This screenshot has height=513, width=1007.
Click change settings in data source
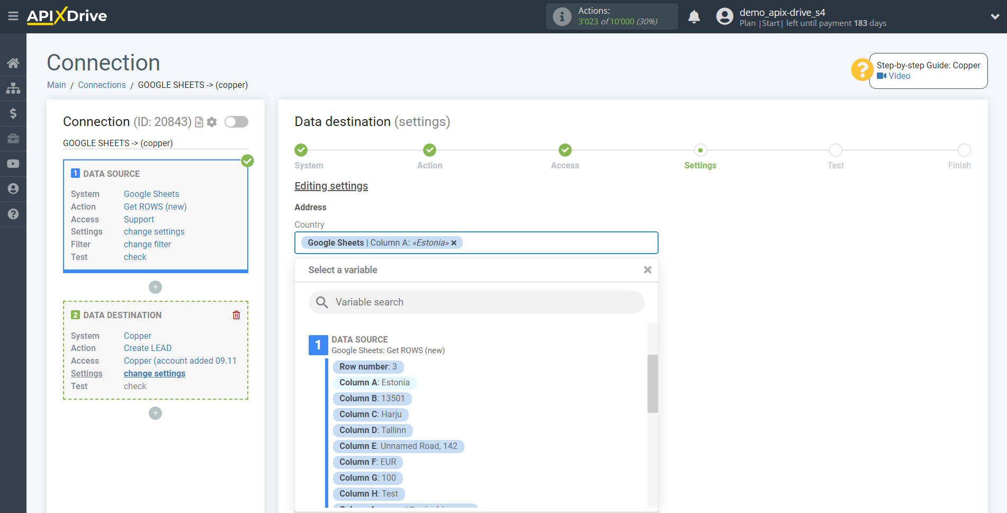[154, 231]
